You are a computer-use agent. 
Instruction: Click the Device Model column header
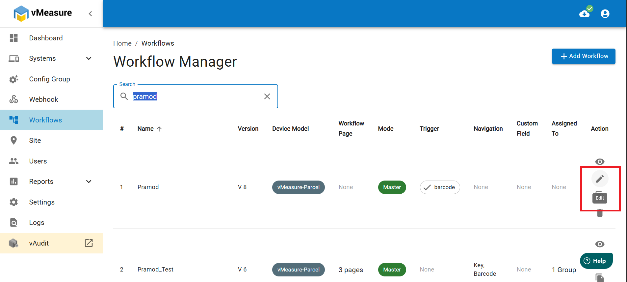(290, 129)
